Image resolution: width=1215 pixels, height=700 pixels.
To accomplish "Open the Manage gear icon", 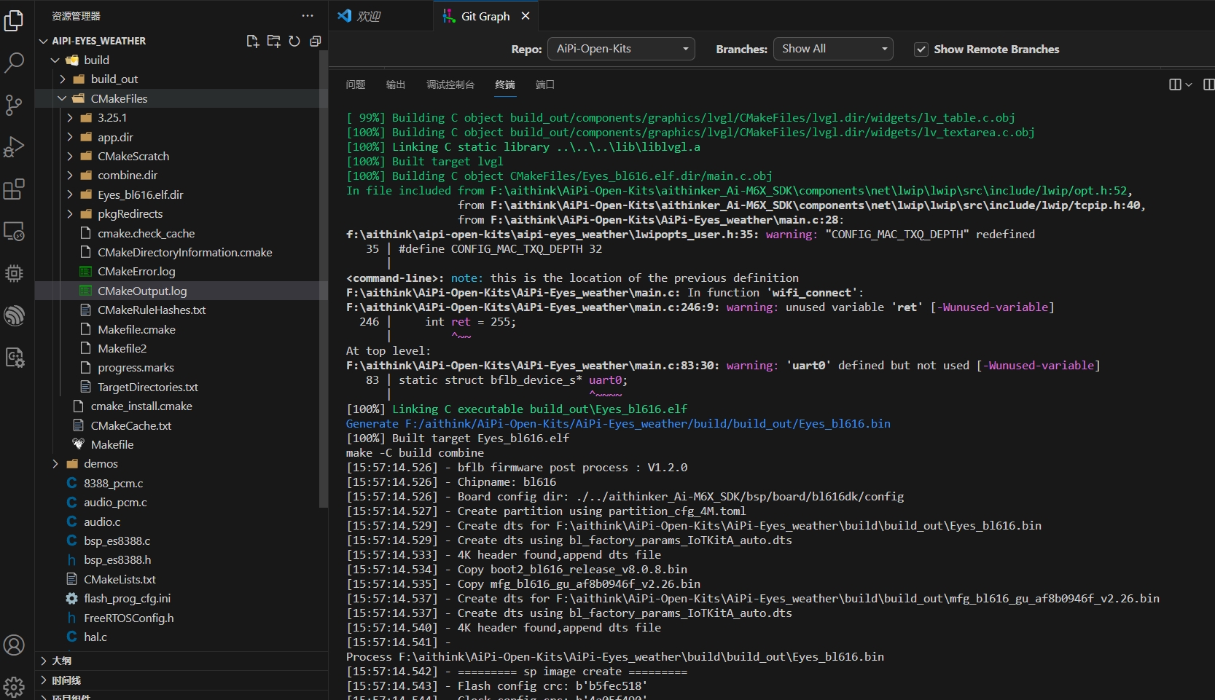I will pyautogui.click(x=14, y=686).
